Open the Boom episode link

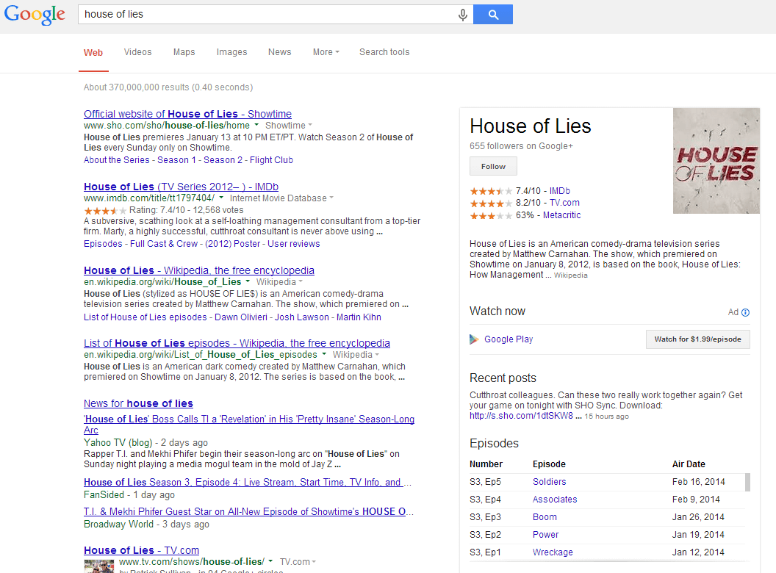[x=545, y=516]
